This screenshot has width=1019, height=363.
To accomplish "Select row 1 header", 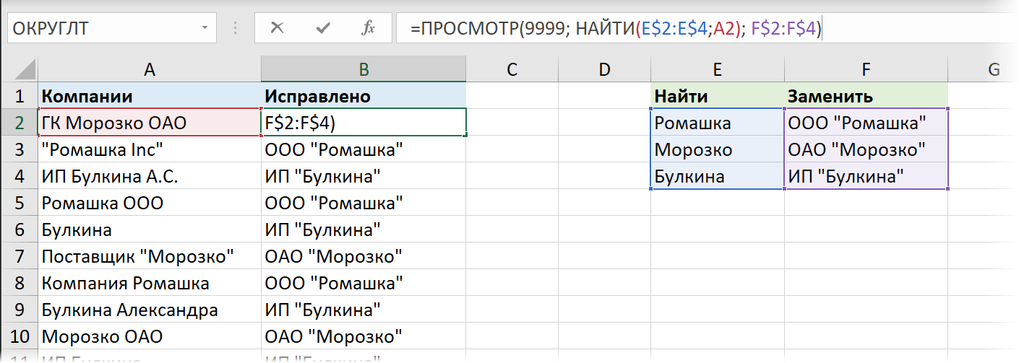I will [x=19, y=96].
